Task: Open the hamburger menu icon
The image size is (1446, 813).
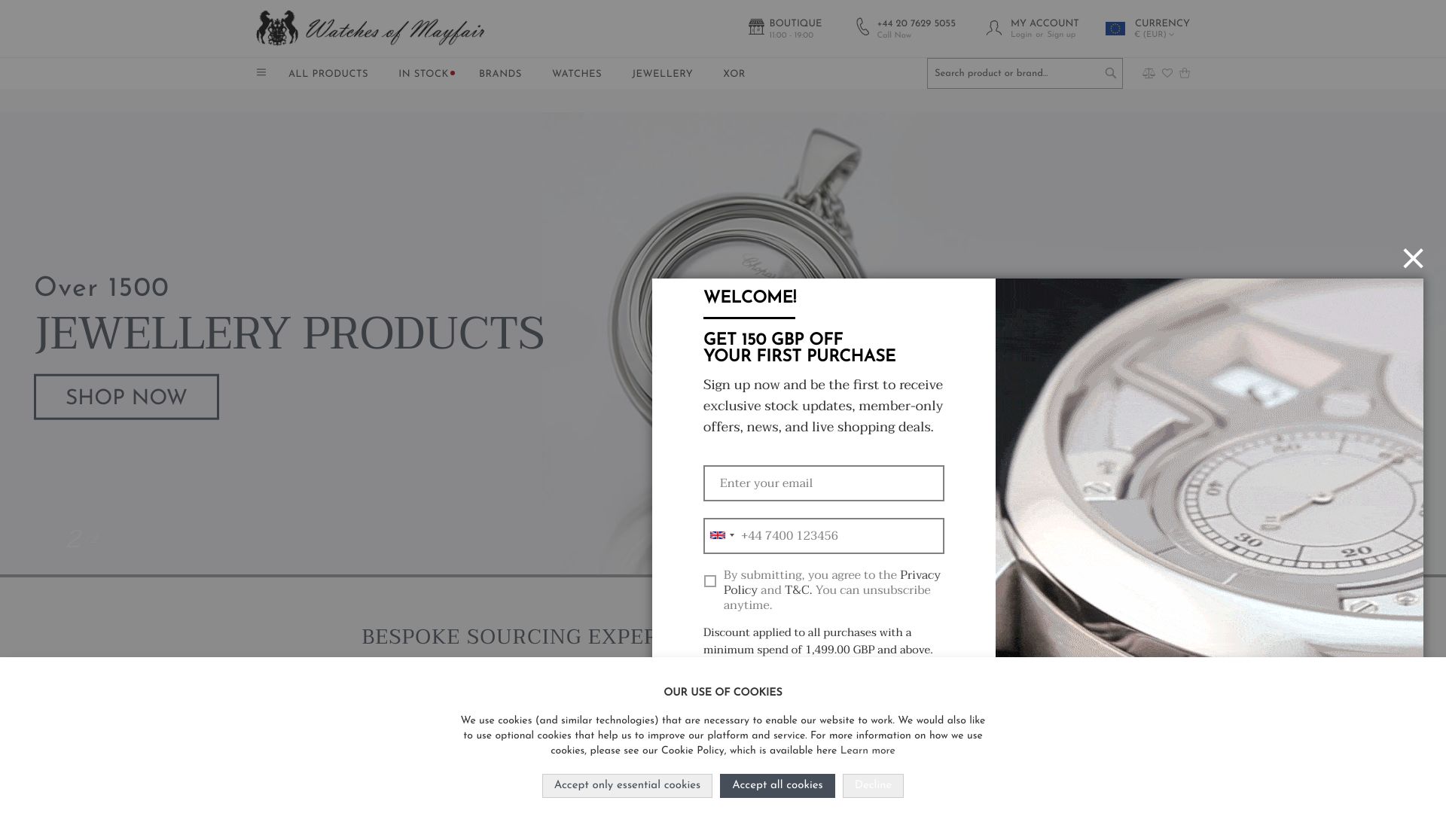Action: [261, 73]
